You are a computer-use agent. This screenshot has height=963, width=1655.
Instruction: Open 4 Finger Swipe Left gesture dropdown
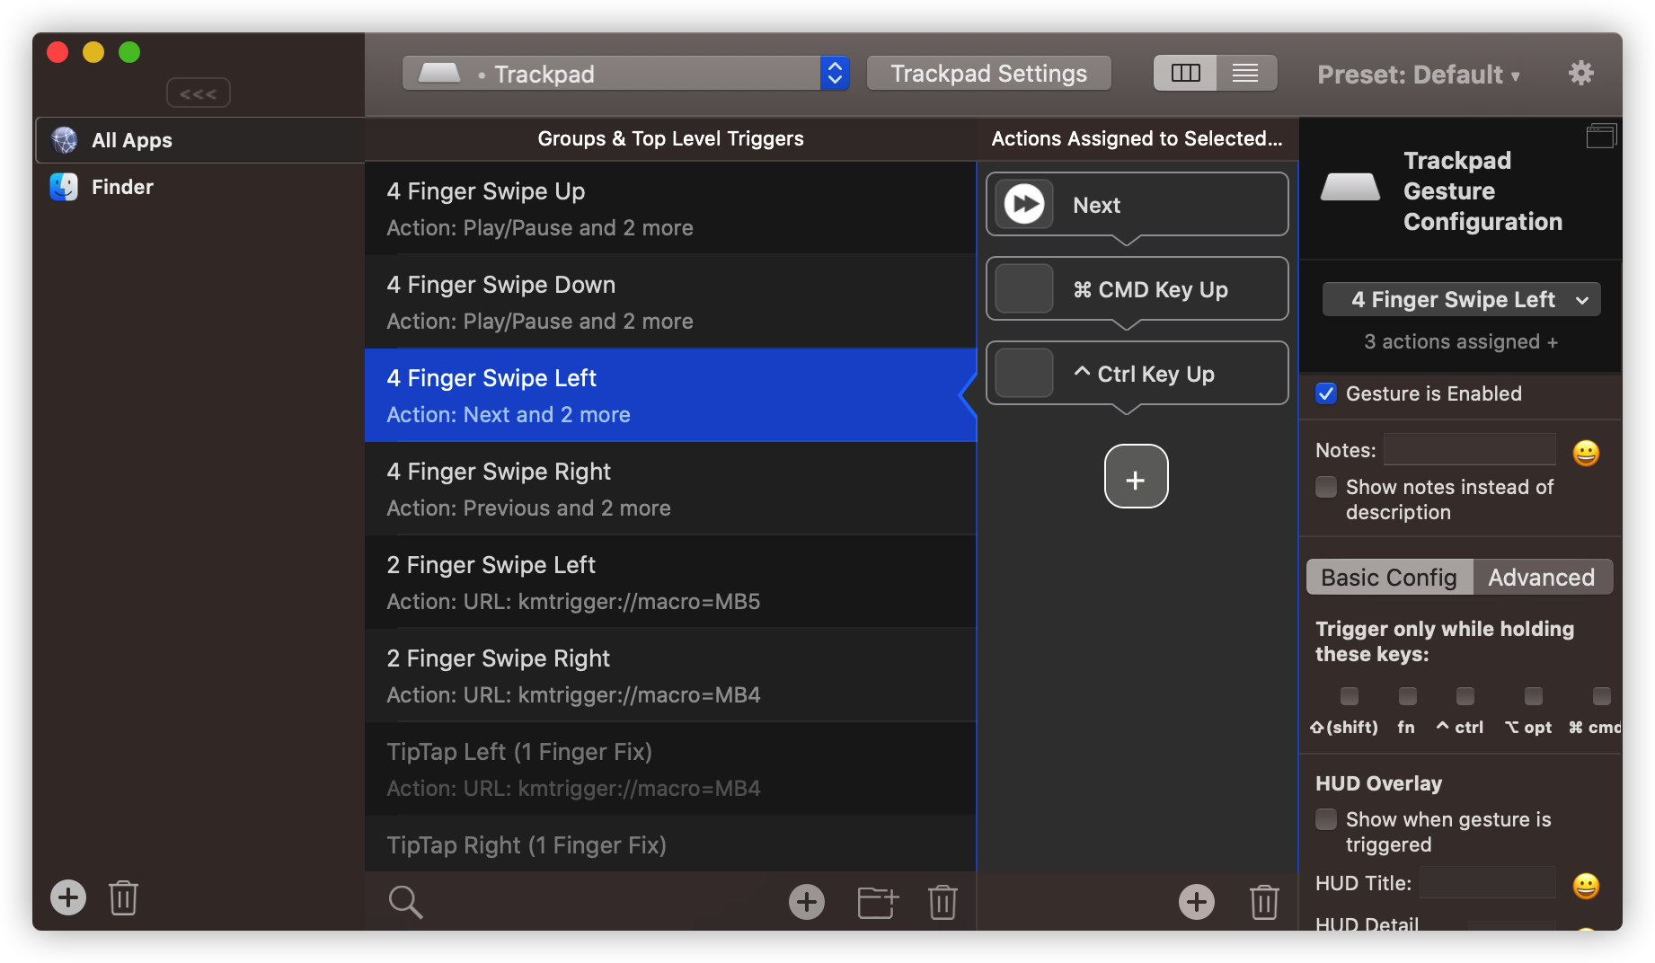point(1461,300)
